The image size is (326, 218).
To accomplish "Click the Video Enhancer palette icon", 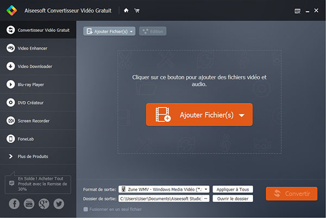I will click(11, 48).
